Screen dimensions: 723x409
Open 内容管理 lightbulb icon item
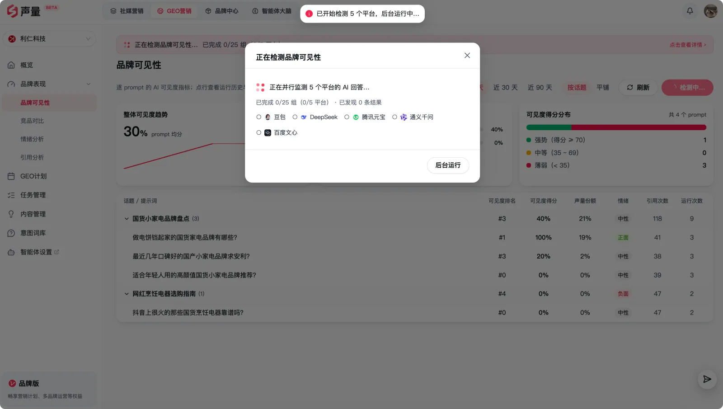tap(49, 214)
